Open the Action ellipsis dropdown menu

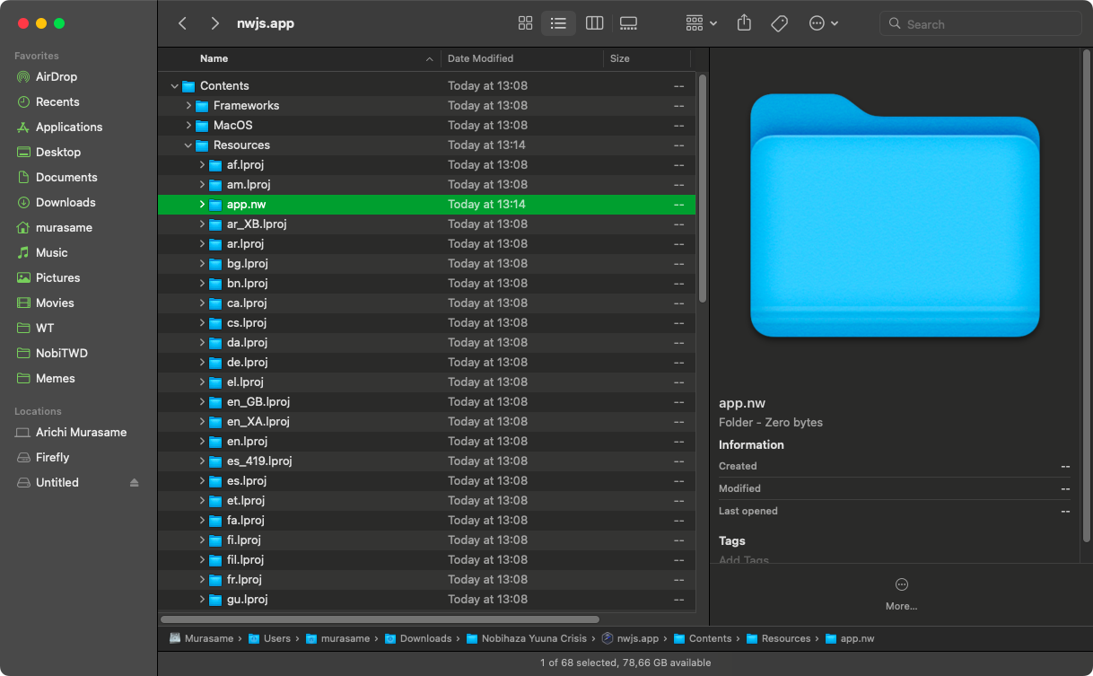point(823,23)
